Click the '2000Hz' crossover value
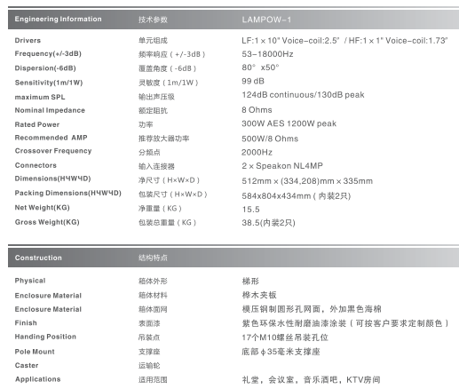The image size is (459, 389). coord(257,152)
